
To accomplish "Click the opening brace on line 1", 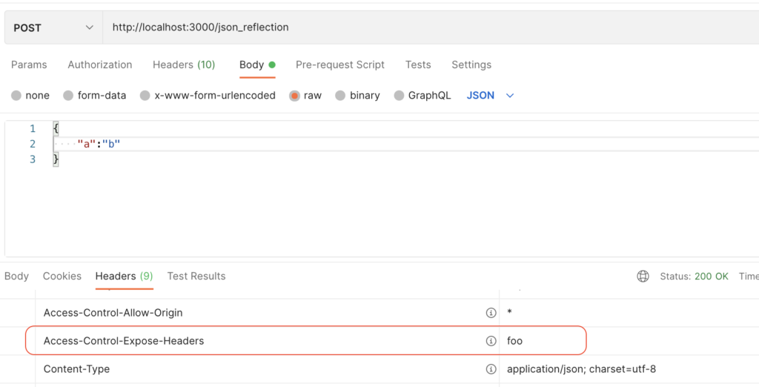I will [x=56, y=128].
